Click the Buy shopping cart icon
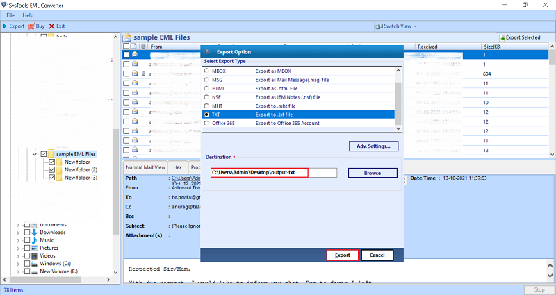 tap(31, 26)
